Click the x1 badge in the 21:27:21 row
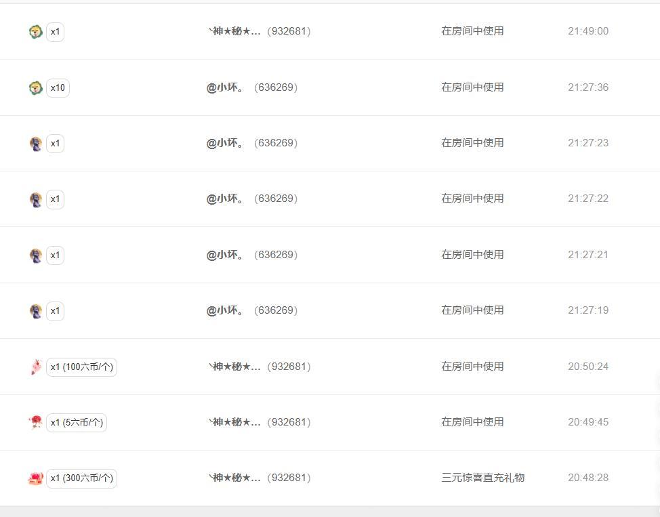The height and width of the screenshot is (517, 660). 55,255
